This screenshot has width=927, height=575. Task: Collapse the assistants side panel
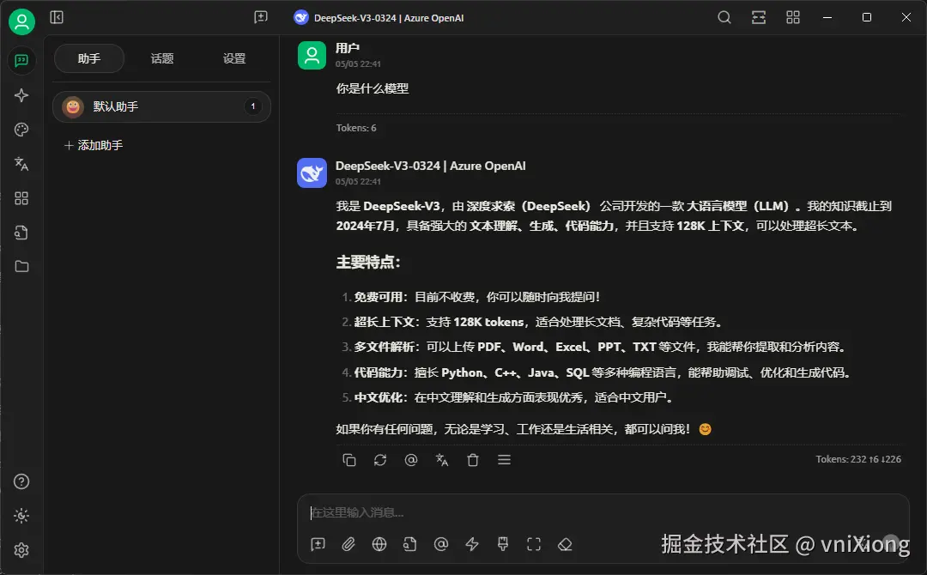tap(57, 17)
